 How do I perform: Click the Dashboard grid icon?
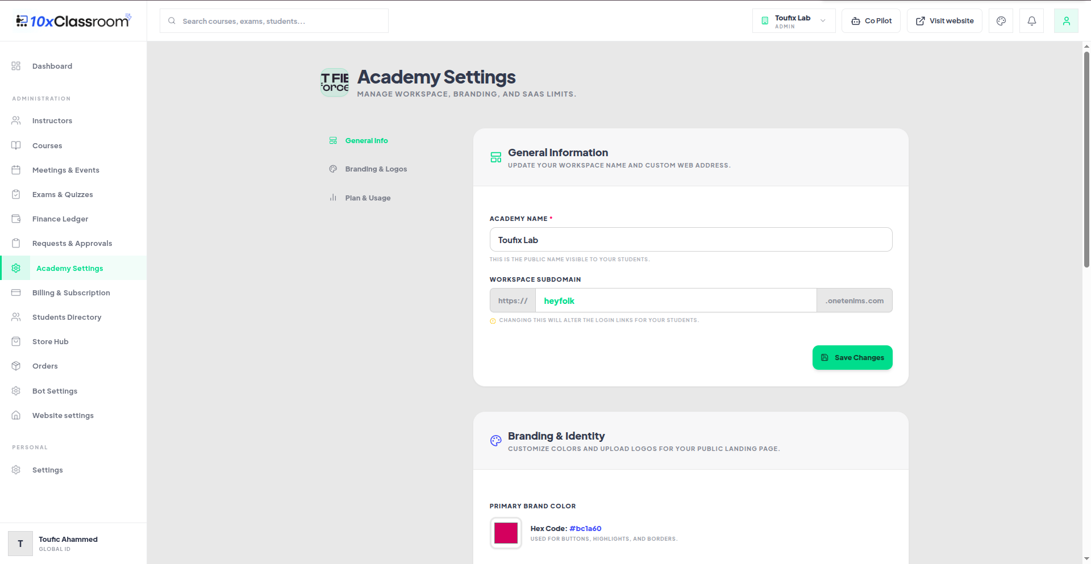click(16, 66)
